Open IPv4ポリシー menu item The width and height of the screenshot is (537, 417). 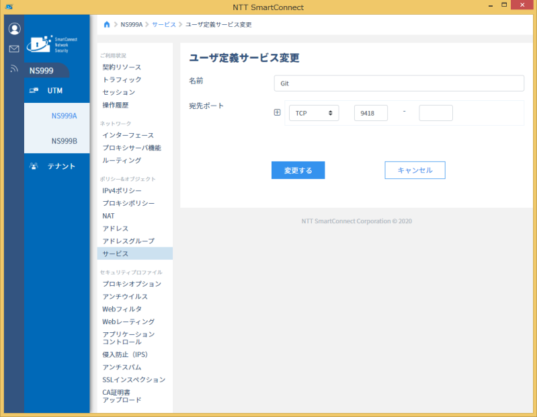click(122, 190)
